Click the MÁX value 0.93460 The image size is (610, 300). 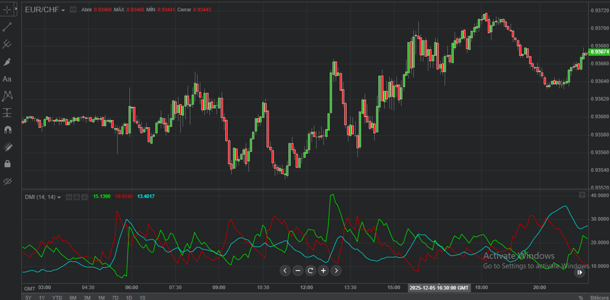135,10
